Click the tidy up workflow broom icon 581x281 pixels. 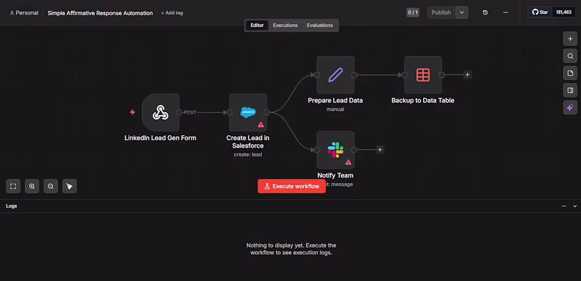click(69, 186)
